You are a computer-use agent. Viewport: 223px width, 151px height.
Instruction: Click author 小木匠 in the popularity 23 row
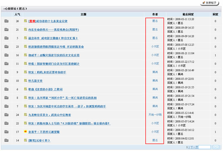tap(155, 46)
